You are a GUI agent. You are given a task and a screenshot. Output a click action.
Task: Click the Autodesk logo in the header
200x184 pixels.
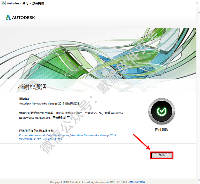pos(20,18)
